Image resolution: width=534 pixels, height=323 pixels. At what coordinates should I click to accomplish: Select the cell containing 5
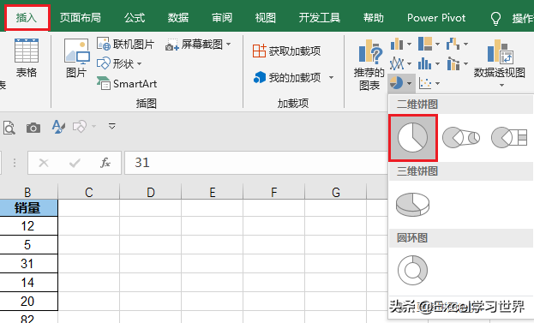28,245
